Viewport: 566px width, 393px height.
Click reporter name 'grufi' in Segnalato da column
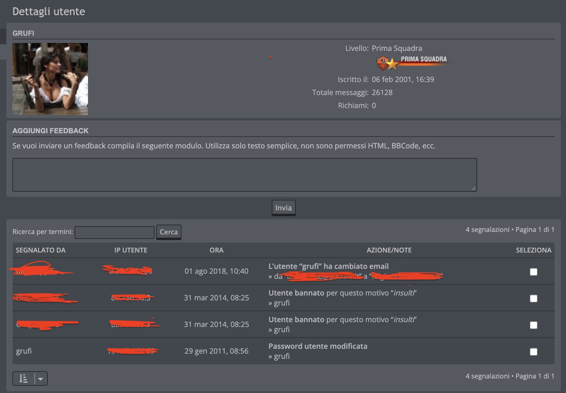point(24,351)
